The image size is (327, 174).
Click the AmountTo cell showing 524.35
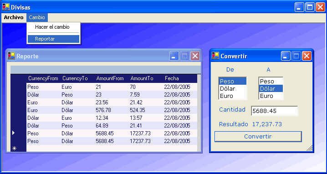click(x=146, y=110)
